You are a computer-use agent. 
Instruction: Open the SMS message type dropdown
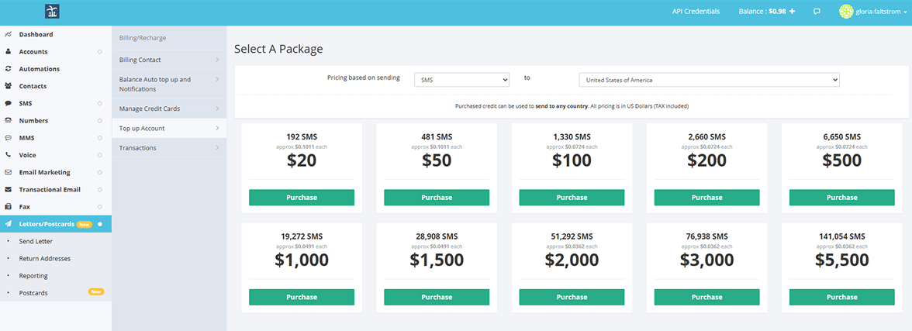[x=461, y=80]
